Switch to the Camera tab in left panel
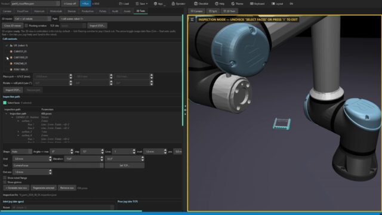 pos(7,11)
